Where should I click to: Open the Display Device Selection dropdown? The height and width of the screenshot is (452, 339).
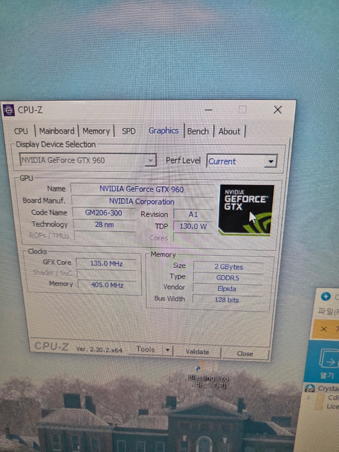pos(88,160)
